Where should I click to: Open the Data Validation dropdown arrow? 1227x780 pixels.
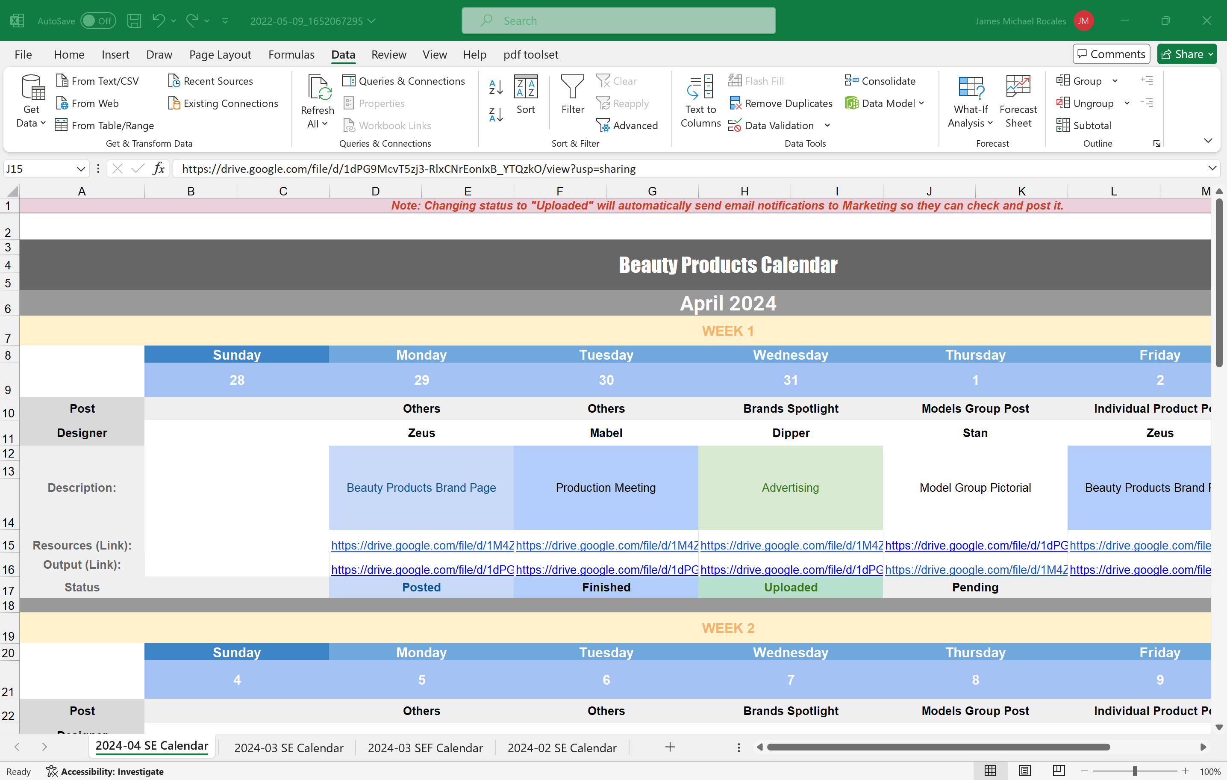(x=827, y=125)
